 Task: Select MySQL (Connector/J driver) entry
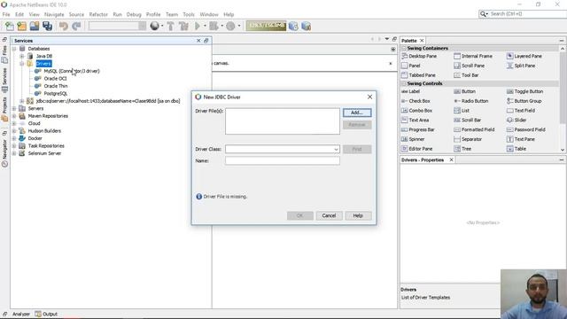tap(72, 71)
